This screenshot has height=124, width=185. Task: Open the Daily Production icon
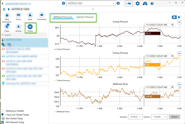[x=6, y=15]
